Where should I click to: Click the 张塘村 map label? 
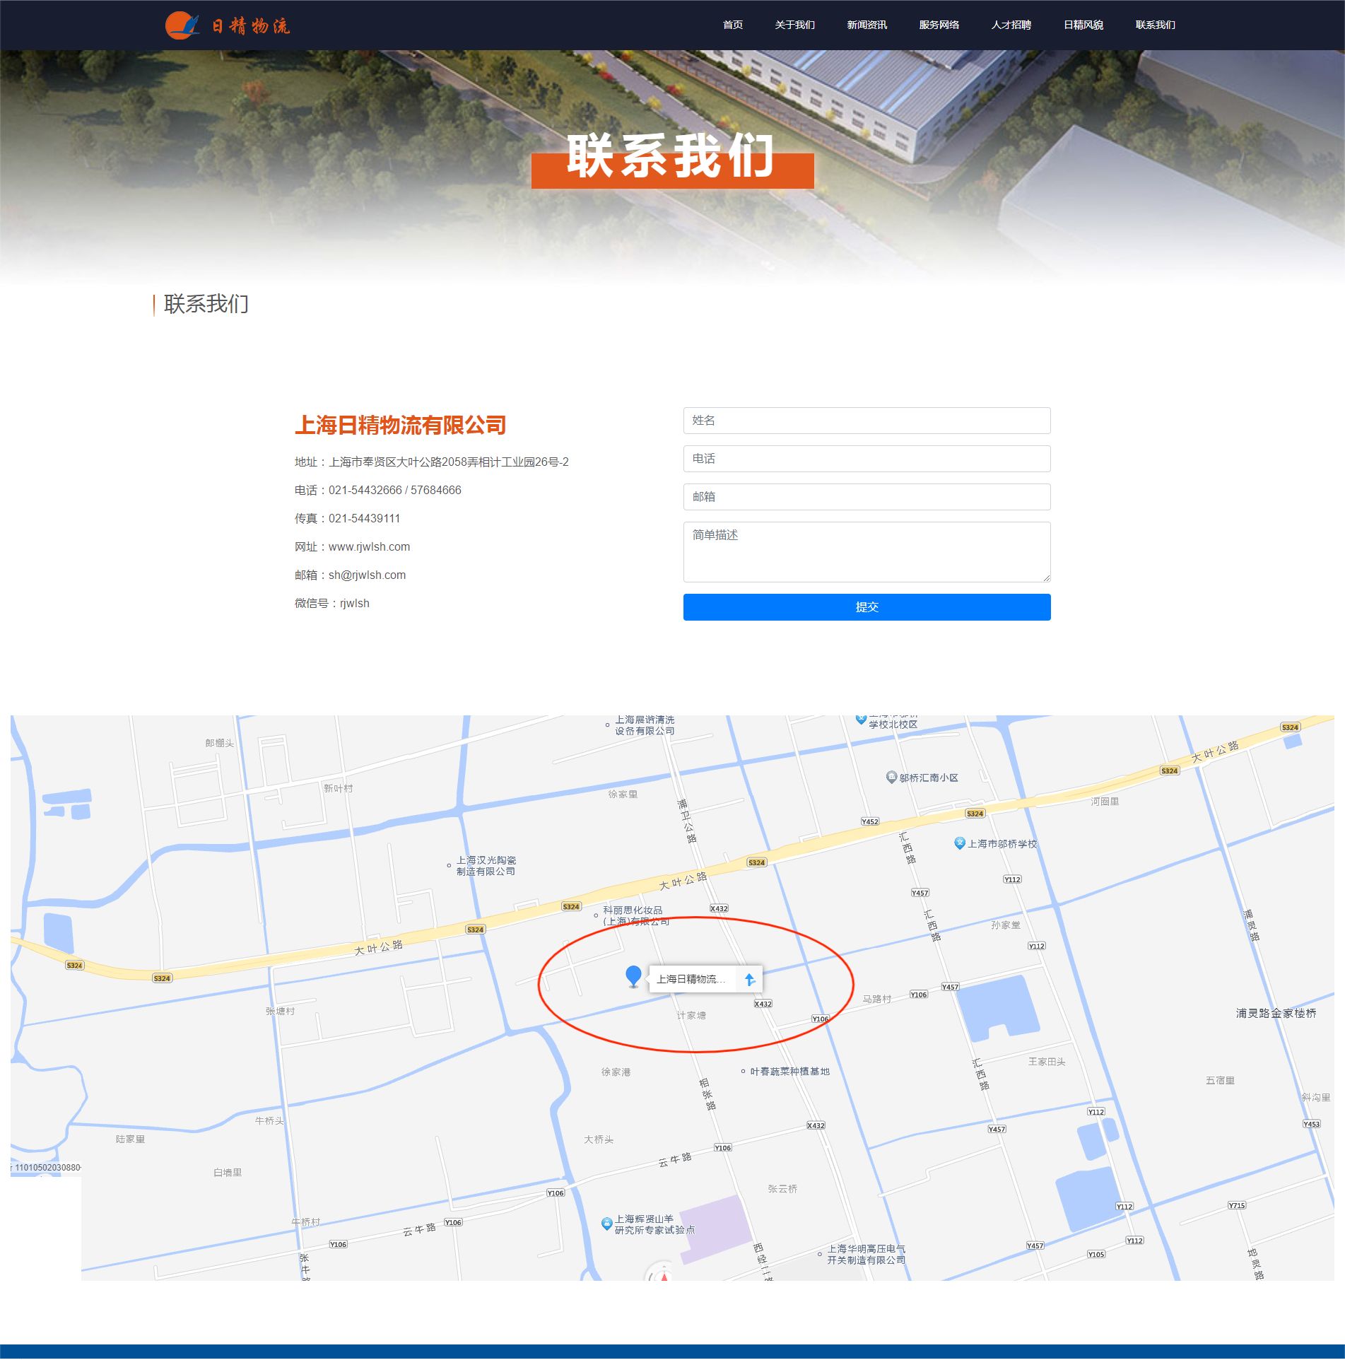point(280,1011)
